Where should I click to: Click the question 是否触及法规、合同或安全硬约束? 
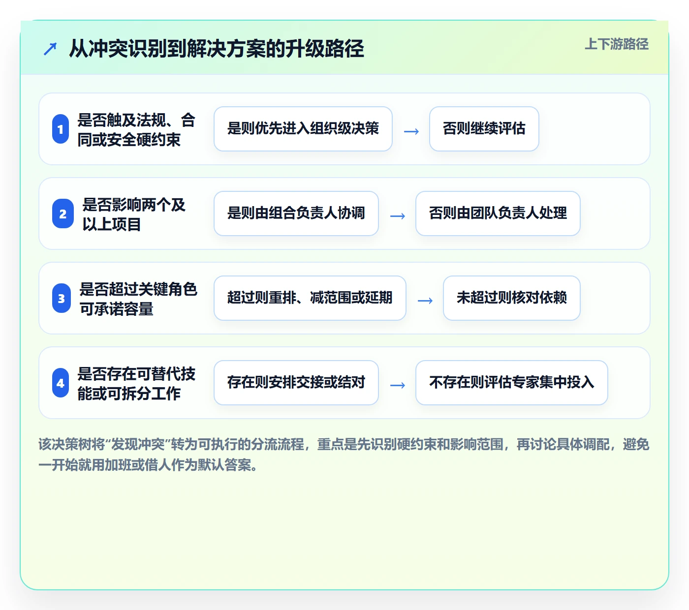[x=136, y=129]
